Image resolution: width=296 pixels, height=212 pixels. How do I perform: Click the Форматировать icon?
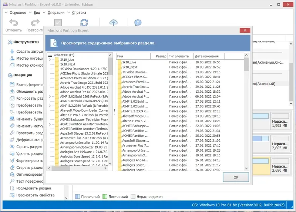point(12,160)
